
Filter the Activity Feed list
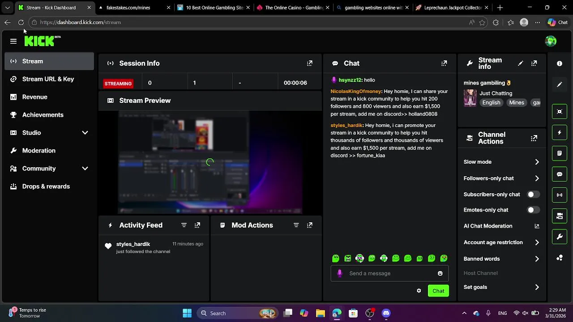click(184, 225)
